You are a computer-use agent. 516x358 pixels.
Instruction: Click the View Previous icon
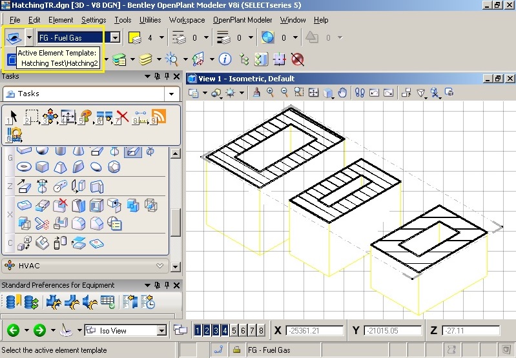(x=374, y=93)
